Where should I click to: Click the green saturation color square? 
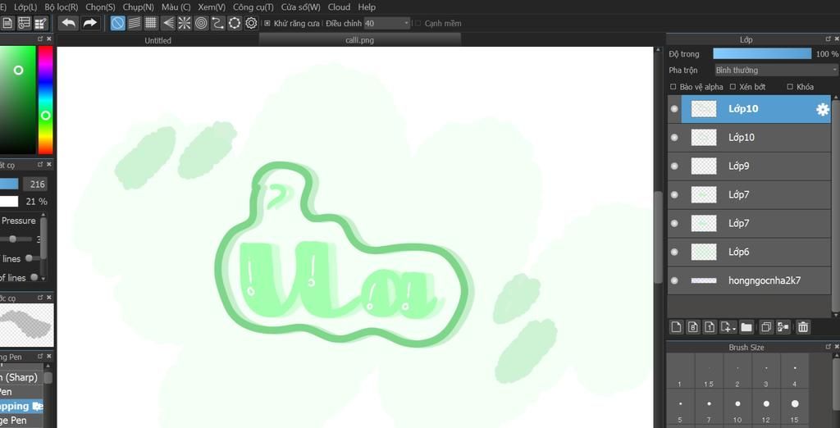click(18, 100)
